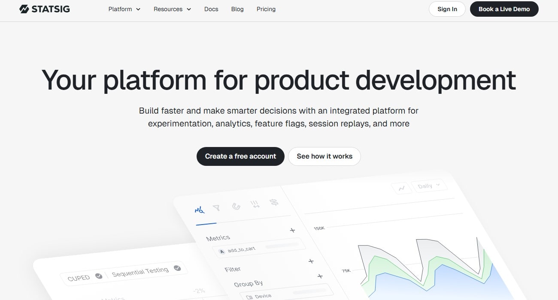Click the plus icon next to Group By
This screenshot has height=300, width=558.
(x=320, y=276)
